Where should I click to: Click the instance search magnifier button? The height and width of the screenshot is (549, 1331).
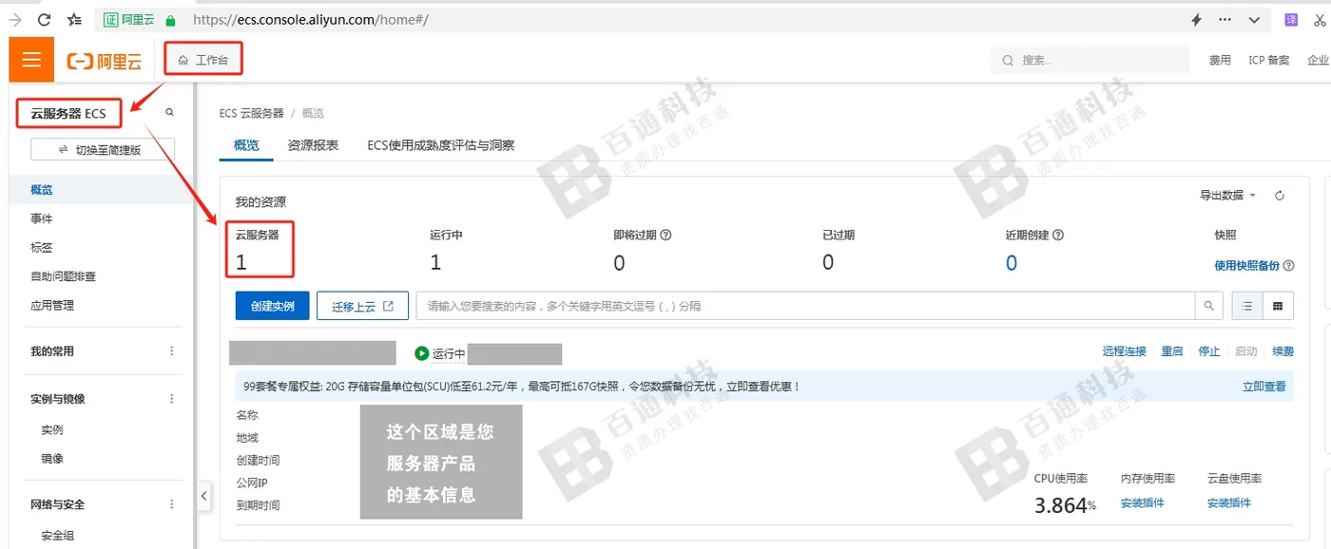1209,306
